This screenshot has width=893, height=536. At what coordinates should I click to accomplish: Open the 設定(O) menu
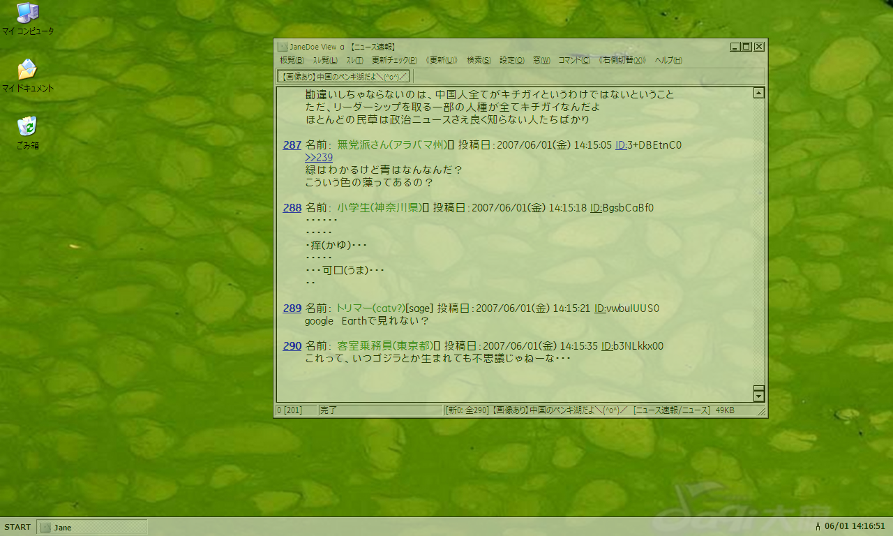click(x=512, y=61)
